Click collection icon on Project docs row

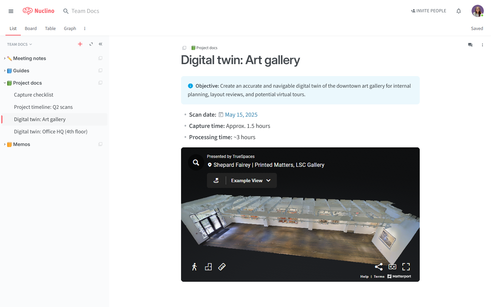coord(100,83)
